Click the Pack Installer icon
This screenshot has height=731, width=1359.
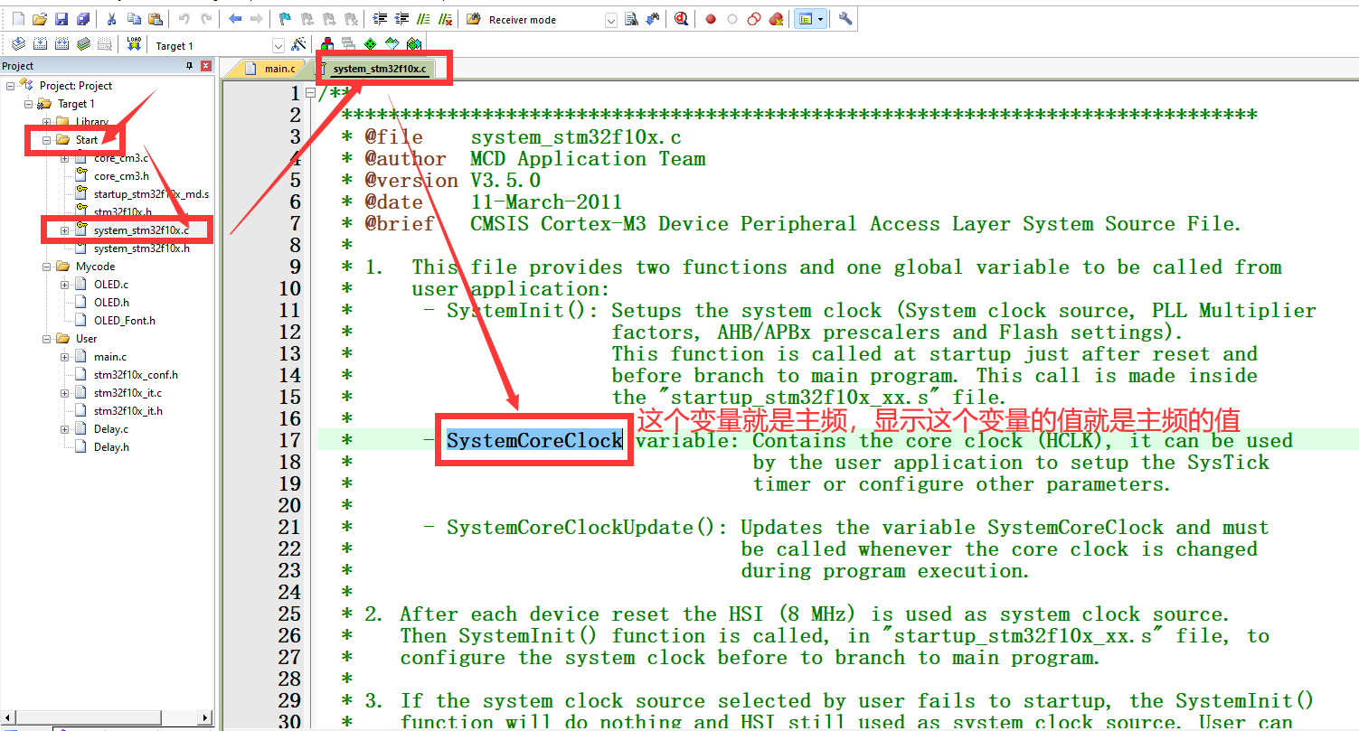point(413,44)
